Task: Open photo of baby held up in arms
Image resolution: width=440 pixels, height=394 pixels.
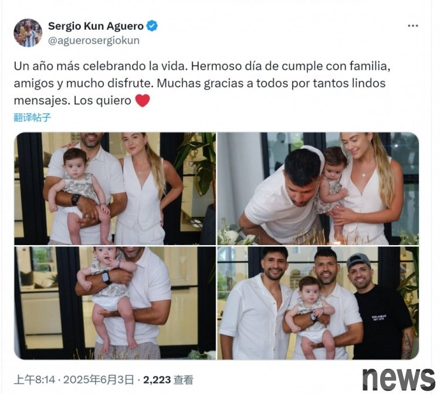Action: (x=115, y=303)
